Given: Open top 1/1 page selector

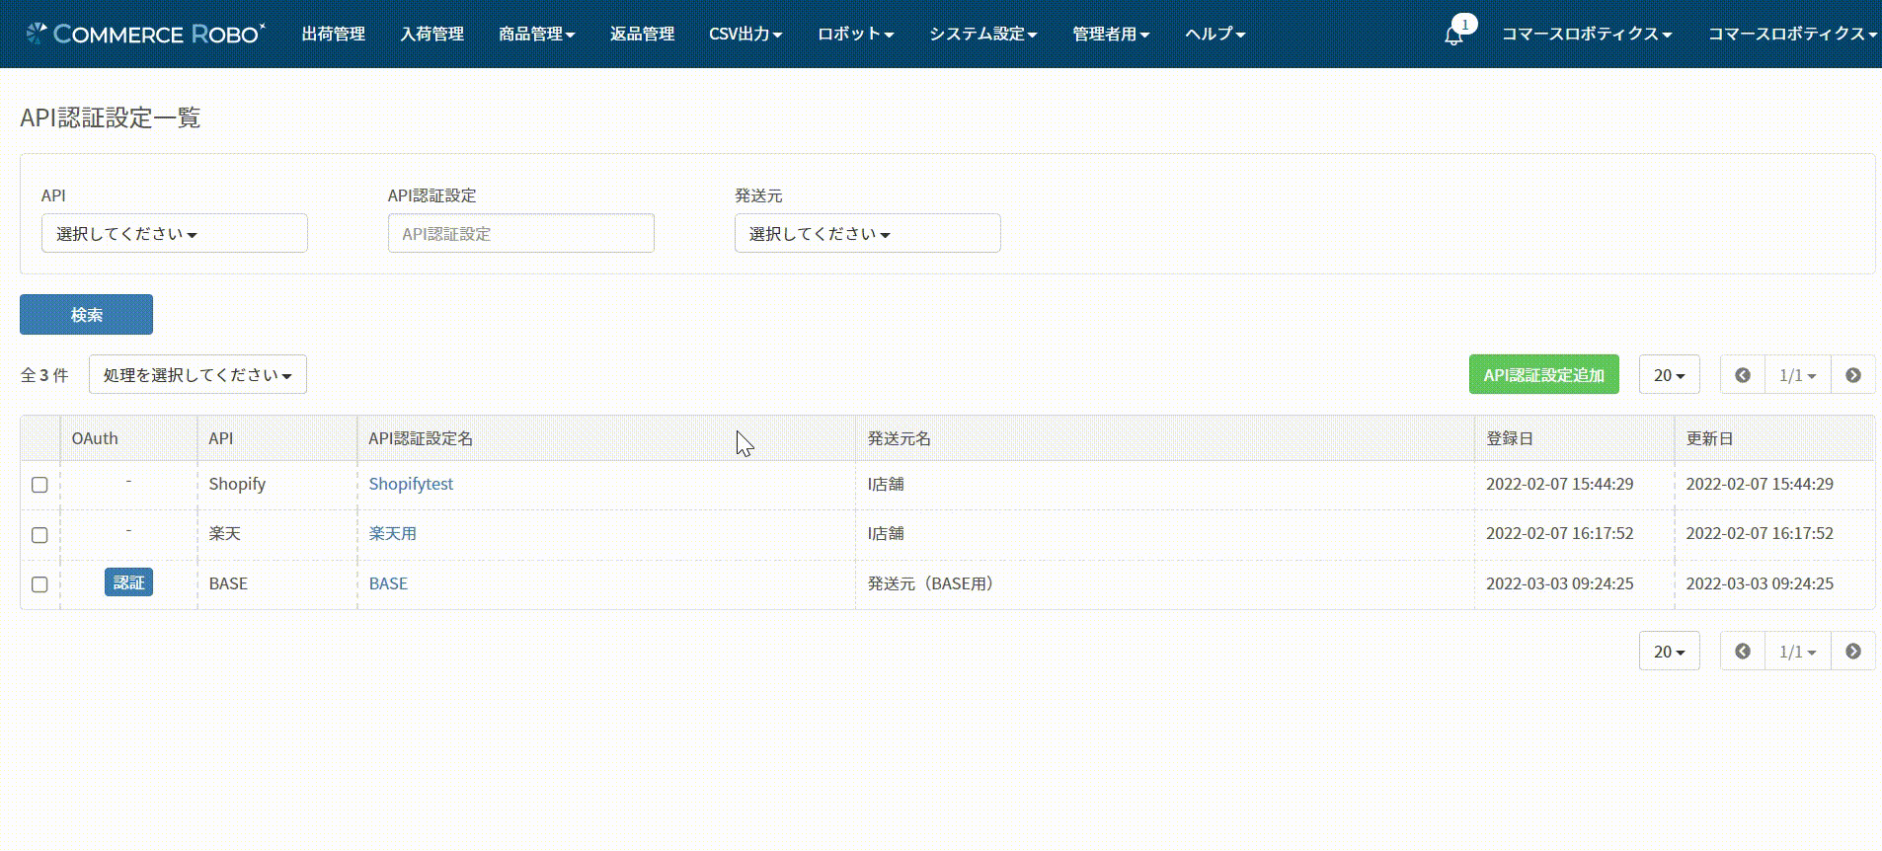Looking at the screenshot, I should 1797,375.
